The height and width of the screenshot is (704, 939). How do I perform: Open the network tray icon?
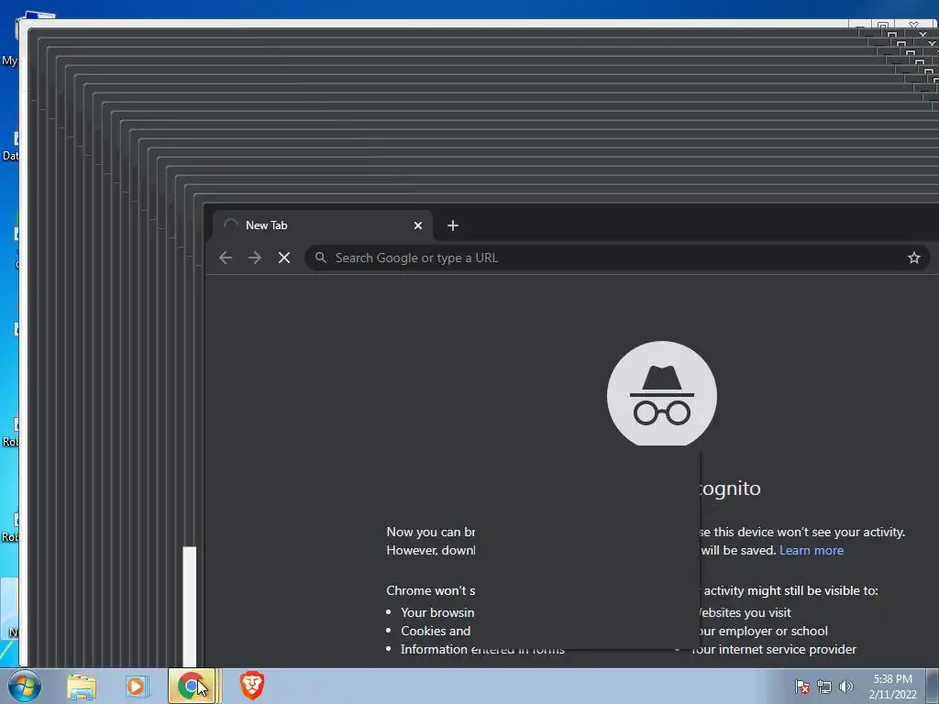point(824,687)
